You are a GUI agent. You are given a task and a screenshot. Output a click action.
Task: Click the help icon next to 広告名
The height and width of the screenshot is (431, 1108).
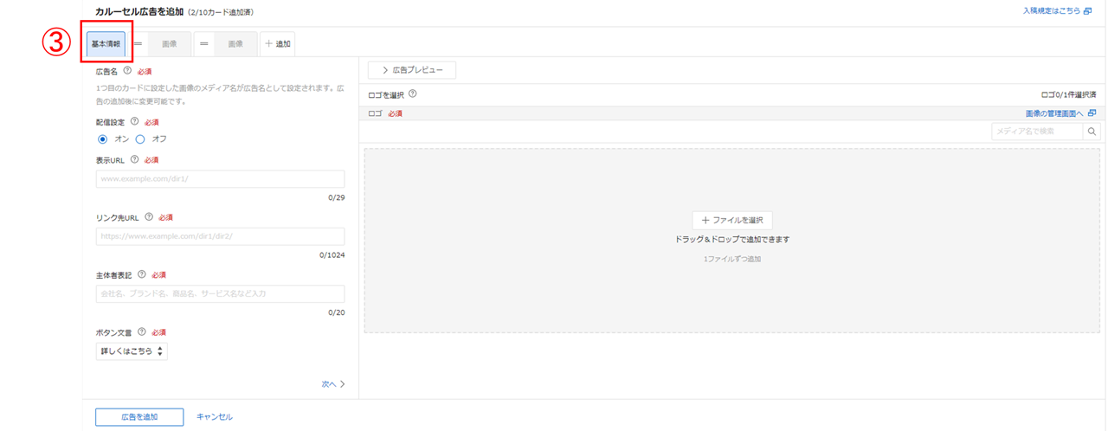[127, 72]
